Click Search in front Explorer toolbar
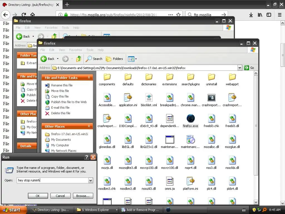Image resolution: width=285 pixels, height=214 pixels. pos(94,59)
